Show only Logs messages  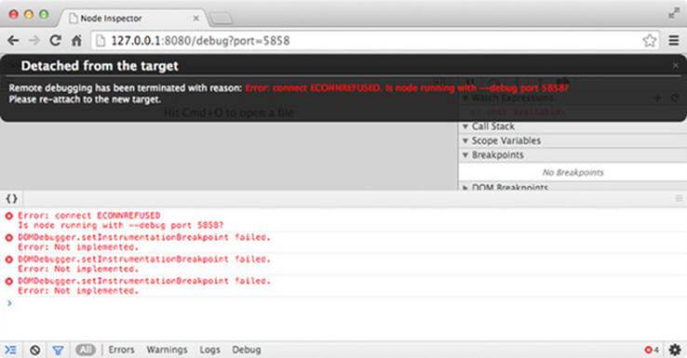pos(209,350)
